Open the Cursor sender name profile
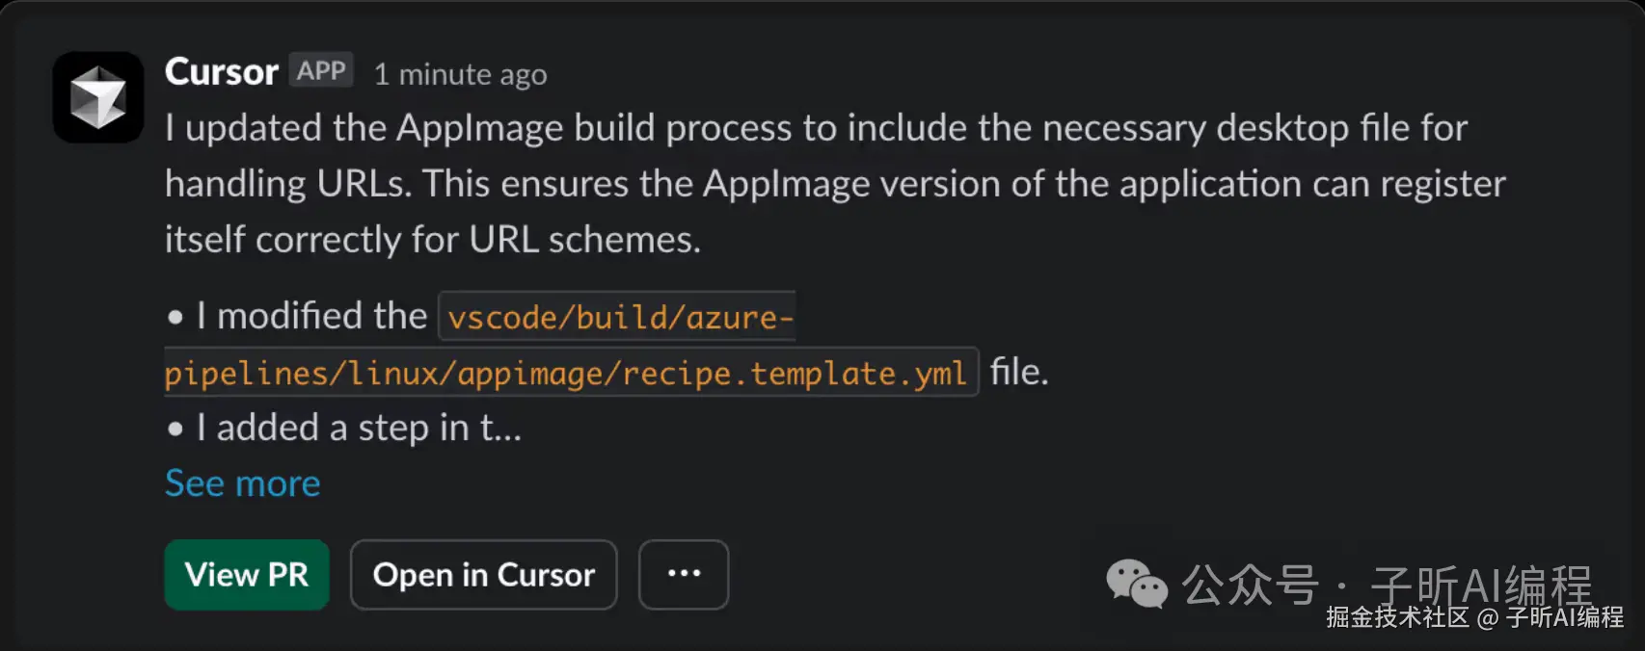Image resolution: width=1645 pixels, height=651 pixels. [222, 72]
